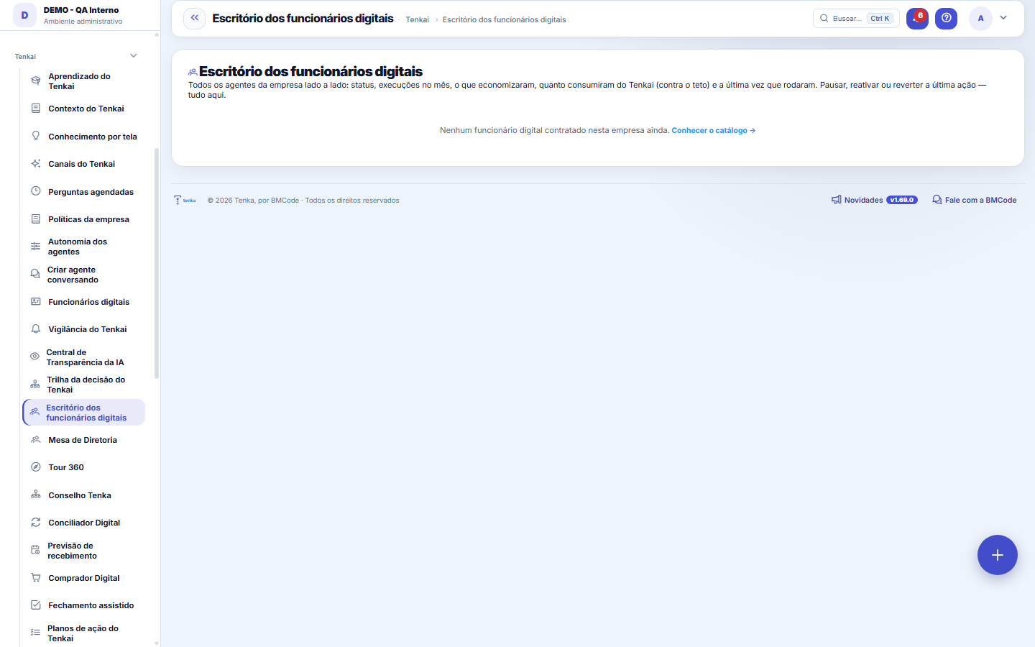The height and width of the screenshot is (647, 1035).
Task: Go to Funcionários digitais menu item
Action: (x=83, y=302)
